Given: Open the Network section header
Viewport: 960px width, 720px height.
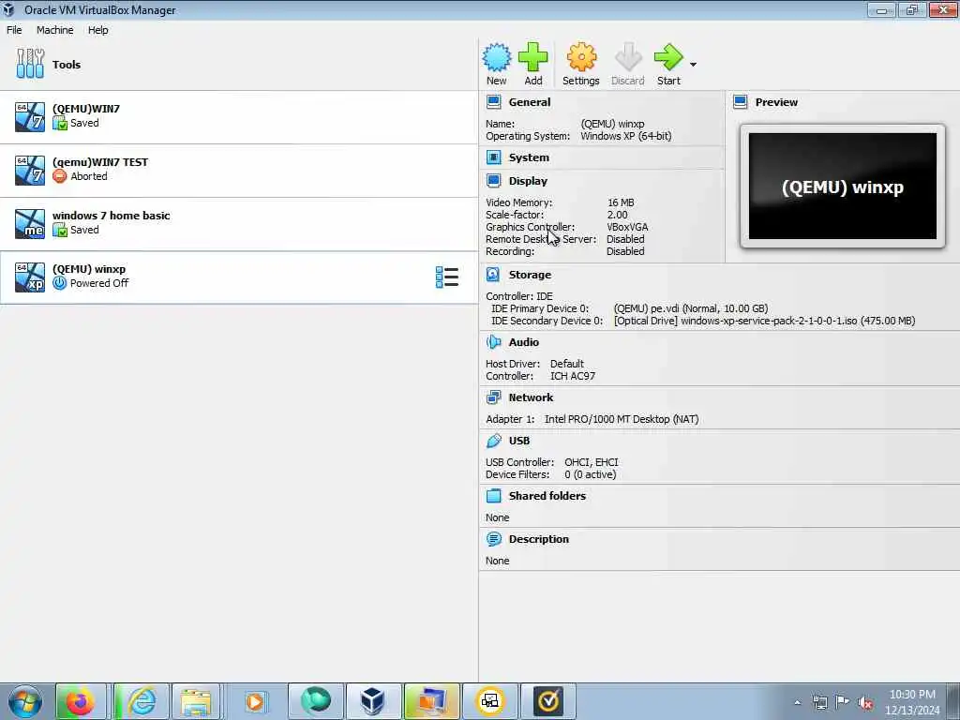Looking at the screenshot, I should (531, 397).
